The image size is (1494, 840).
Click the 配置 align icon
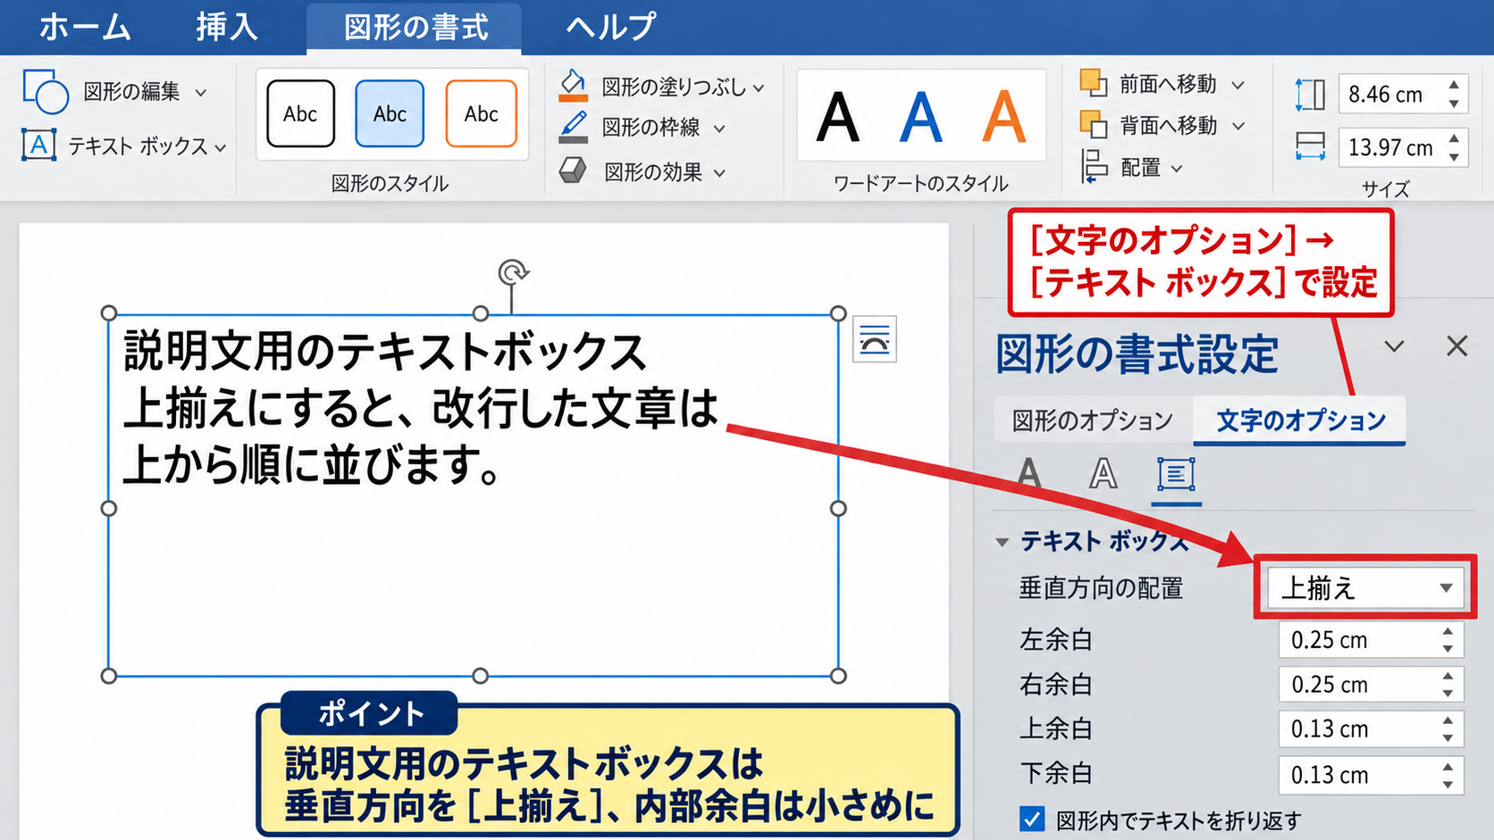coord(1094,166)
